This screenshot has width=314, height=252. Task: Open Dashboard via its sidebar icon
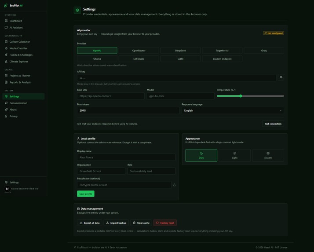pos(6,21)
